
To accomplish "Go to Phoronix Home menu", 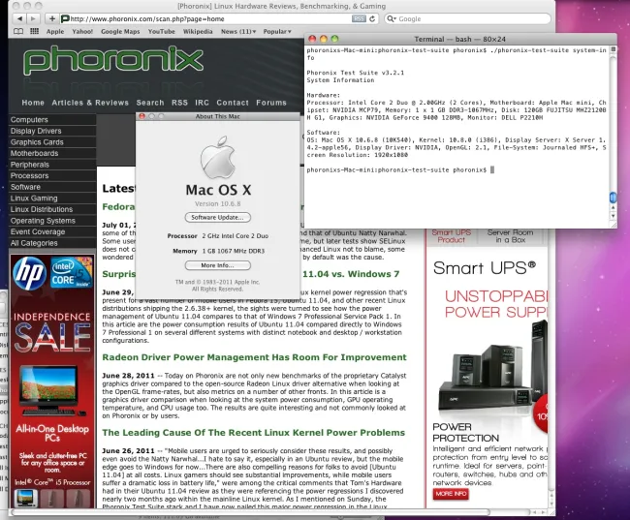I will [33, 103].
